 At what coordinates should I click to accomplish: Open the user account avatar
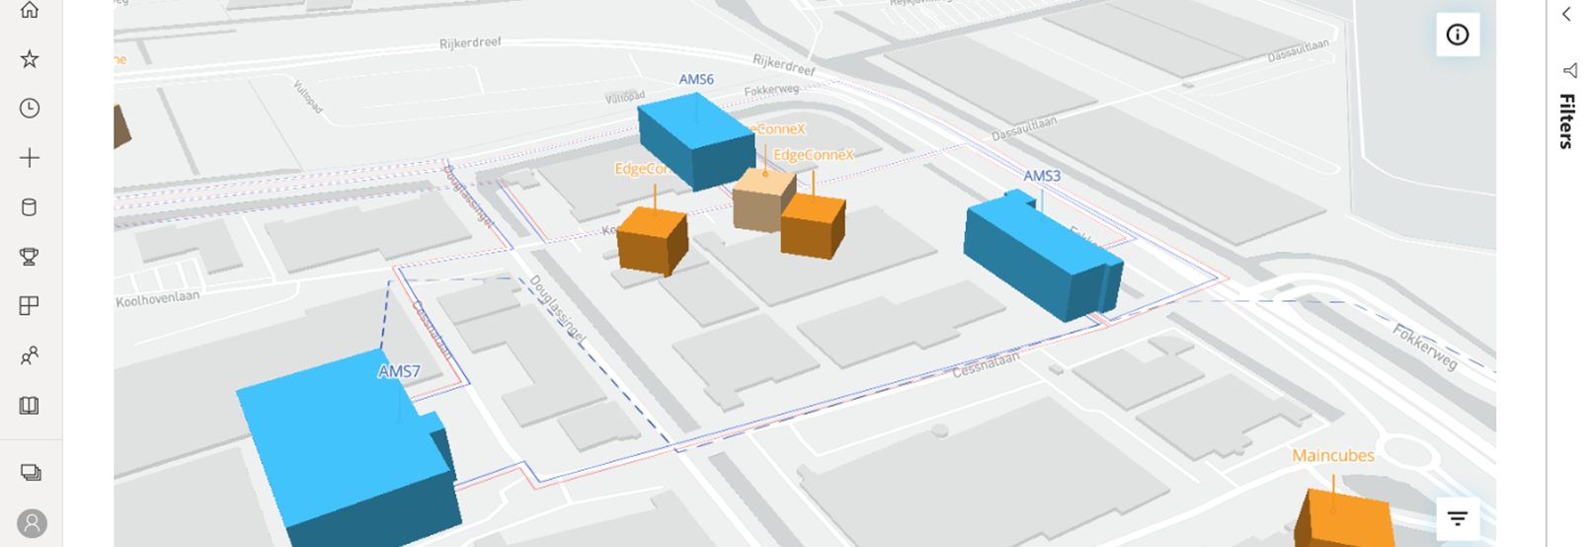tap(32, 523)
